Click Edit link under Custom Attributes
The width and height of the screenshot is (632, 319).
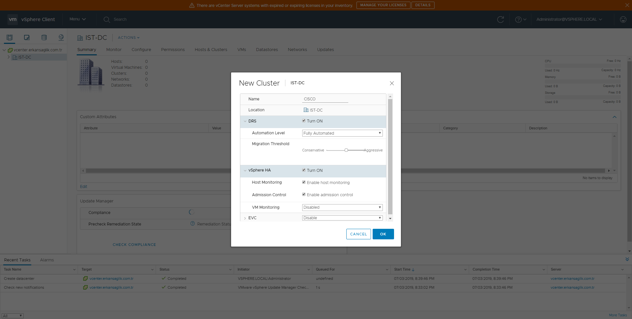(84, 187)
